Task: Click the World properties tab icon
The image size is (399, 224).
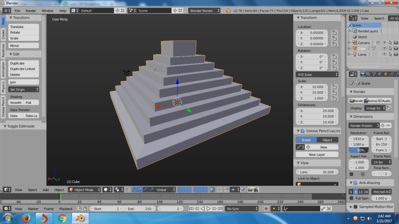Action: (x=380, y=74)
